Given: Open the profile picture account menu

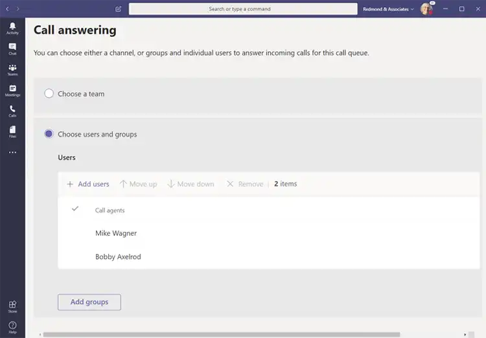Looking at the screenshot, I should [426, 9].
